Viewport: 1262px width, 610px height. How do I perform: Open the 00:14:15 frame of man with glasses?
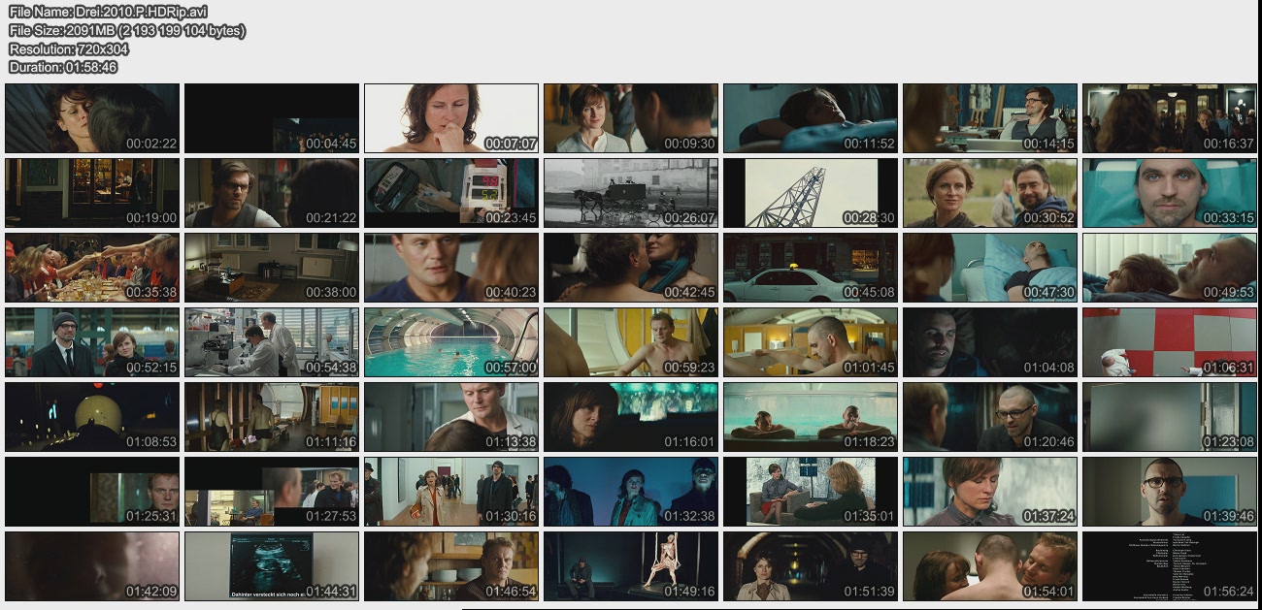point(990,118)
